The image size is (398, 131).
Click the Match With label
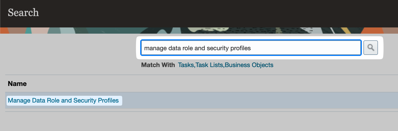point(158,65)
